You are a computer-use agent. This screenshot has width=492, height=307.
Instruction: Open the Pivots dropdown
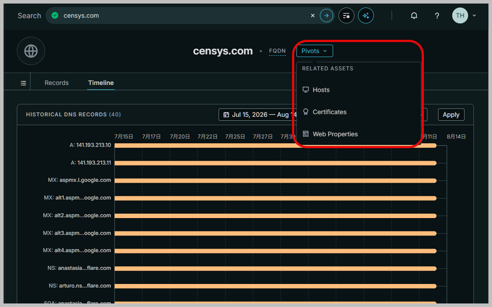coord(315,51)
